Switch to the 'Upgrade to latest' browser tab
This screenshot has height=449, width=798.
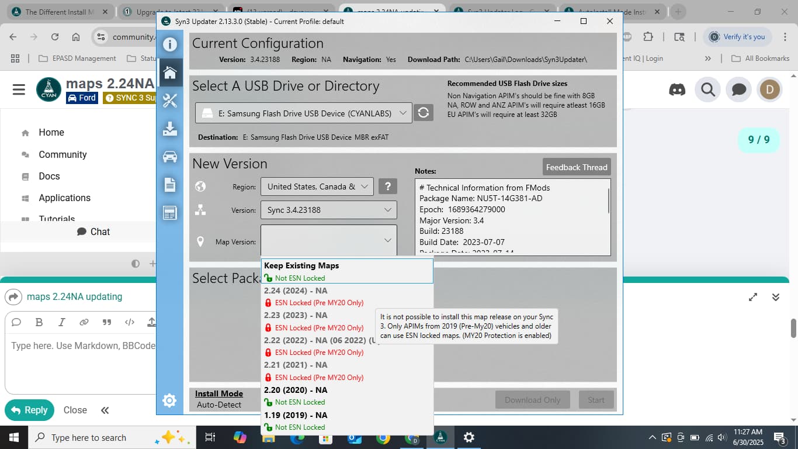pos(169,12)
